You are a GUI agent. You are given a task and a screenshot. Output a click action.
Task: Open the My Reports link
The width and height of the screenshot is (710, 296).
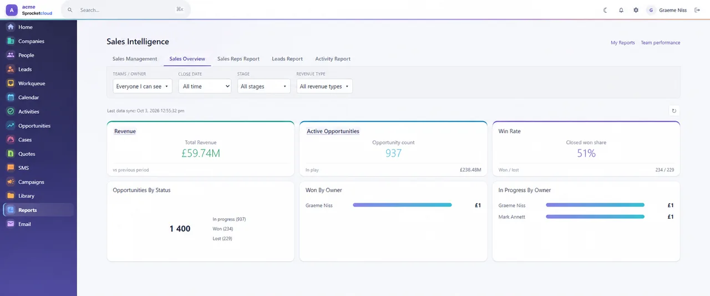(x=623, y=43)
